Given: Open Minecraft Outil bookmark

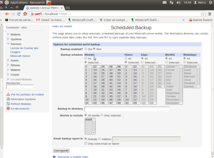Looking at the screenshot, I should coord(145,20).
